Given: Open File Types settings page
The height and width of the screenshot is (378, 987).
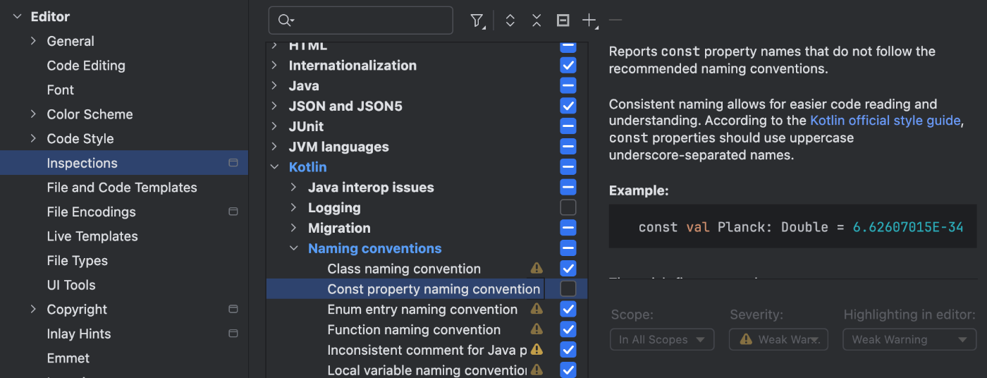Looking at the screenshot, I should click(x=78, y=260).
